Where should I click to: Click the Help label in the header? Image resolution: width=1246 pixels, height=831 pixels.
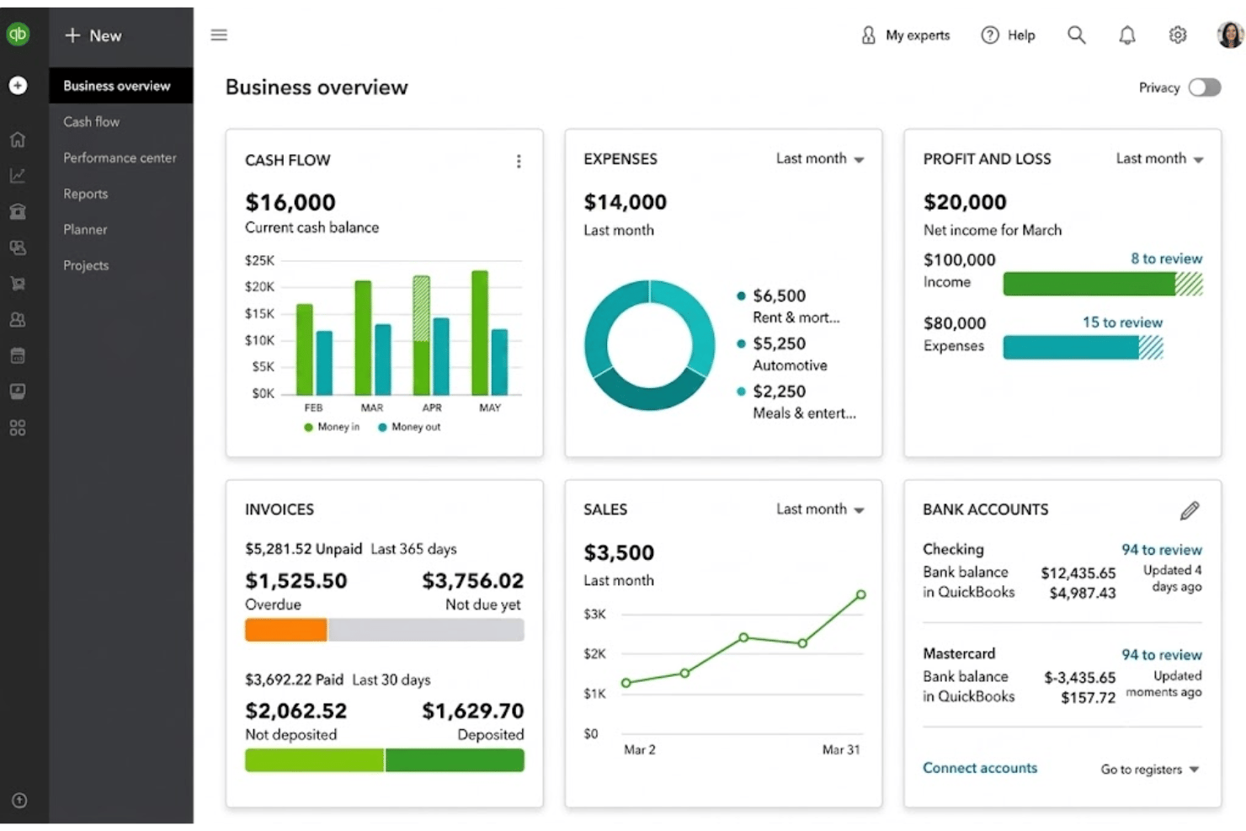point(1021,35)
